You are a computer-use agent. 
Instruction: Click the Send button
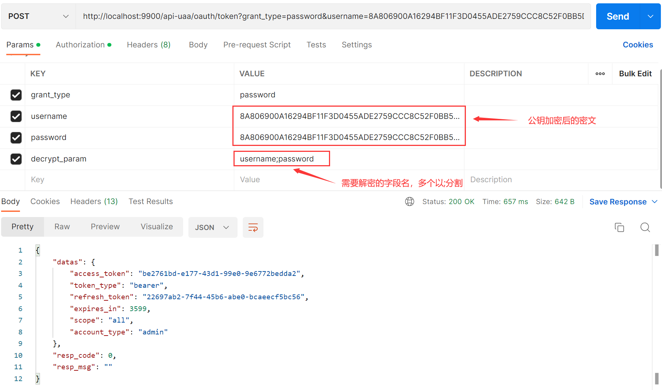tap(618, 16)
